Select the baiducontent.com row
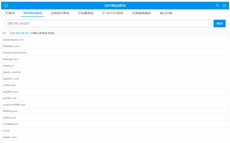Screen dimensions: 230x143 coord(115,52)
